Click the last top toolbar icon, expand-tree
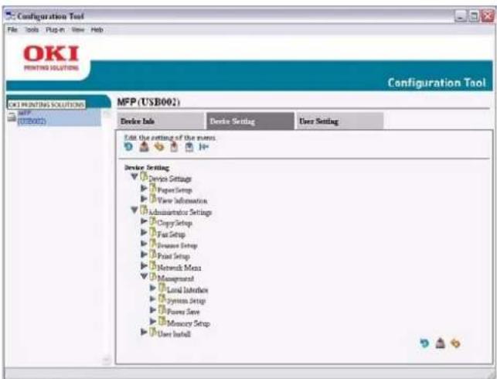This screenshot has height=379, width=497. [x=204, y=147]
